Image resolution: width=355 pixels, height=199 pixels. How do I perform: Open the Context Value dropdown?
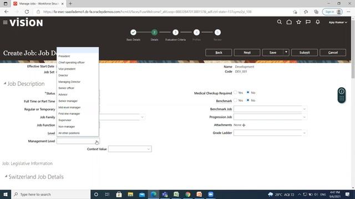(x=149, y=149)
